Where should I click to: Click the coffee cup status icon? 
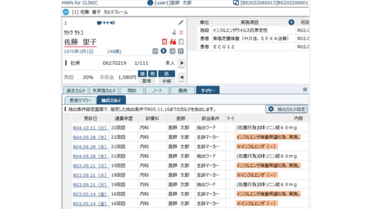[99, 23]
